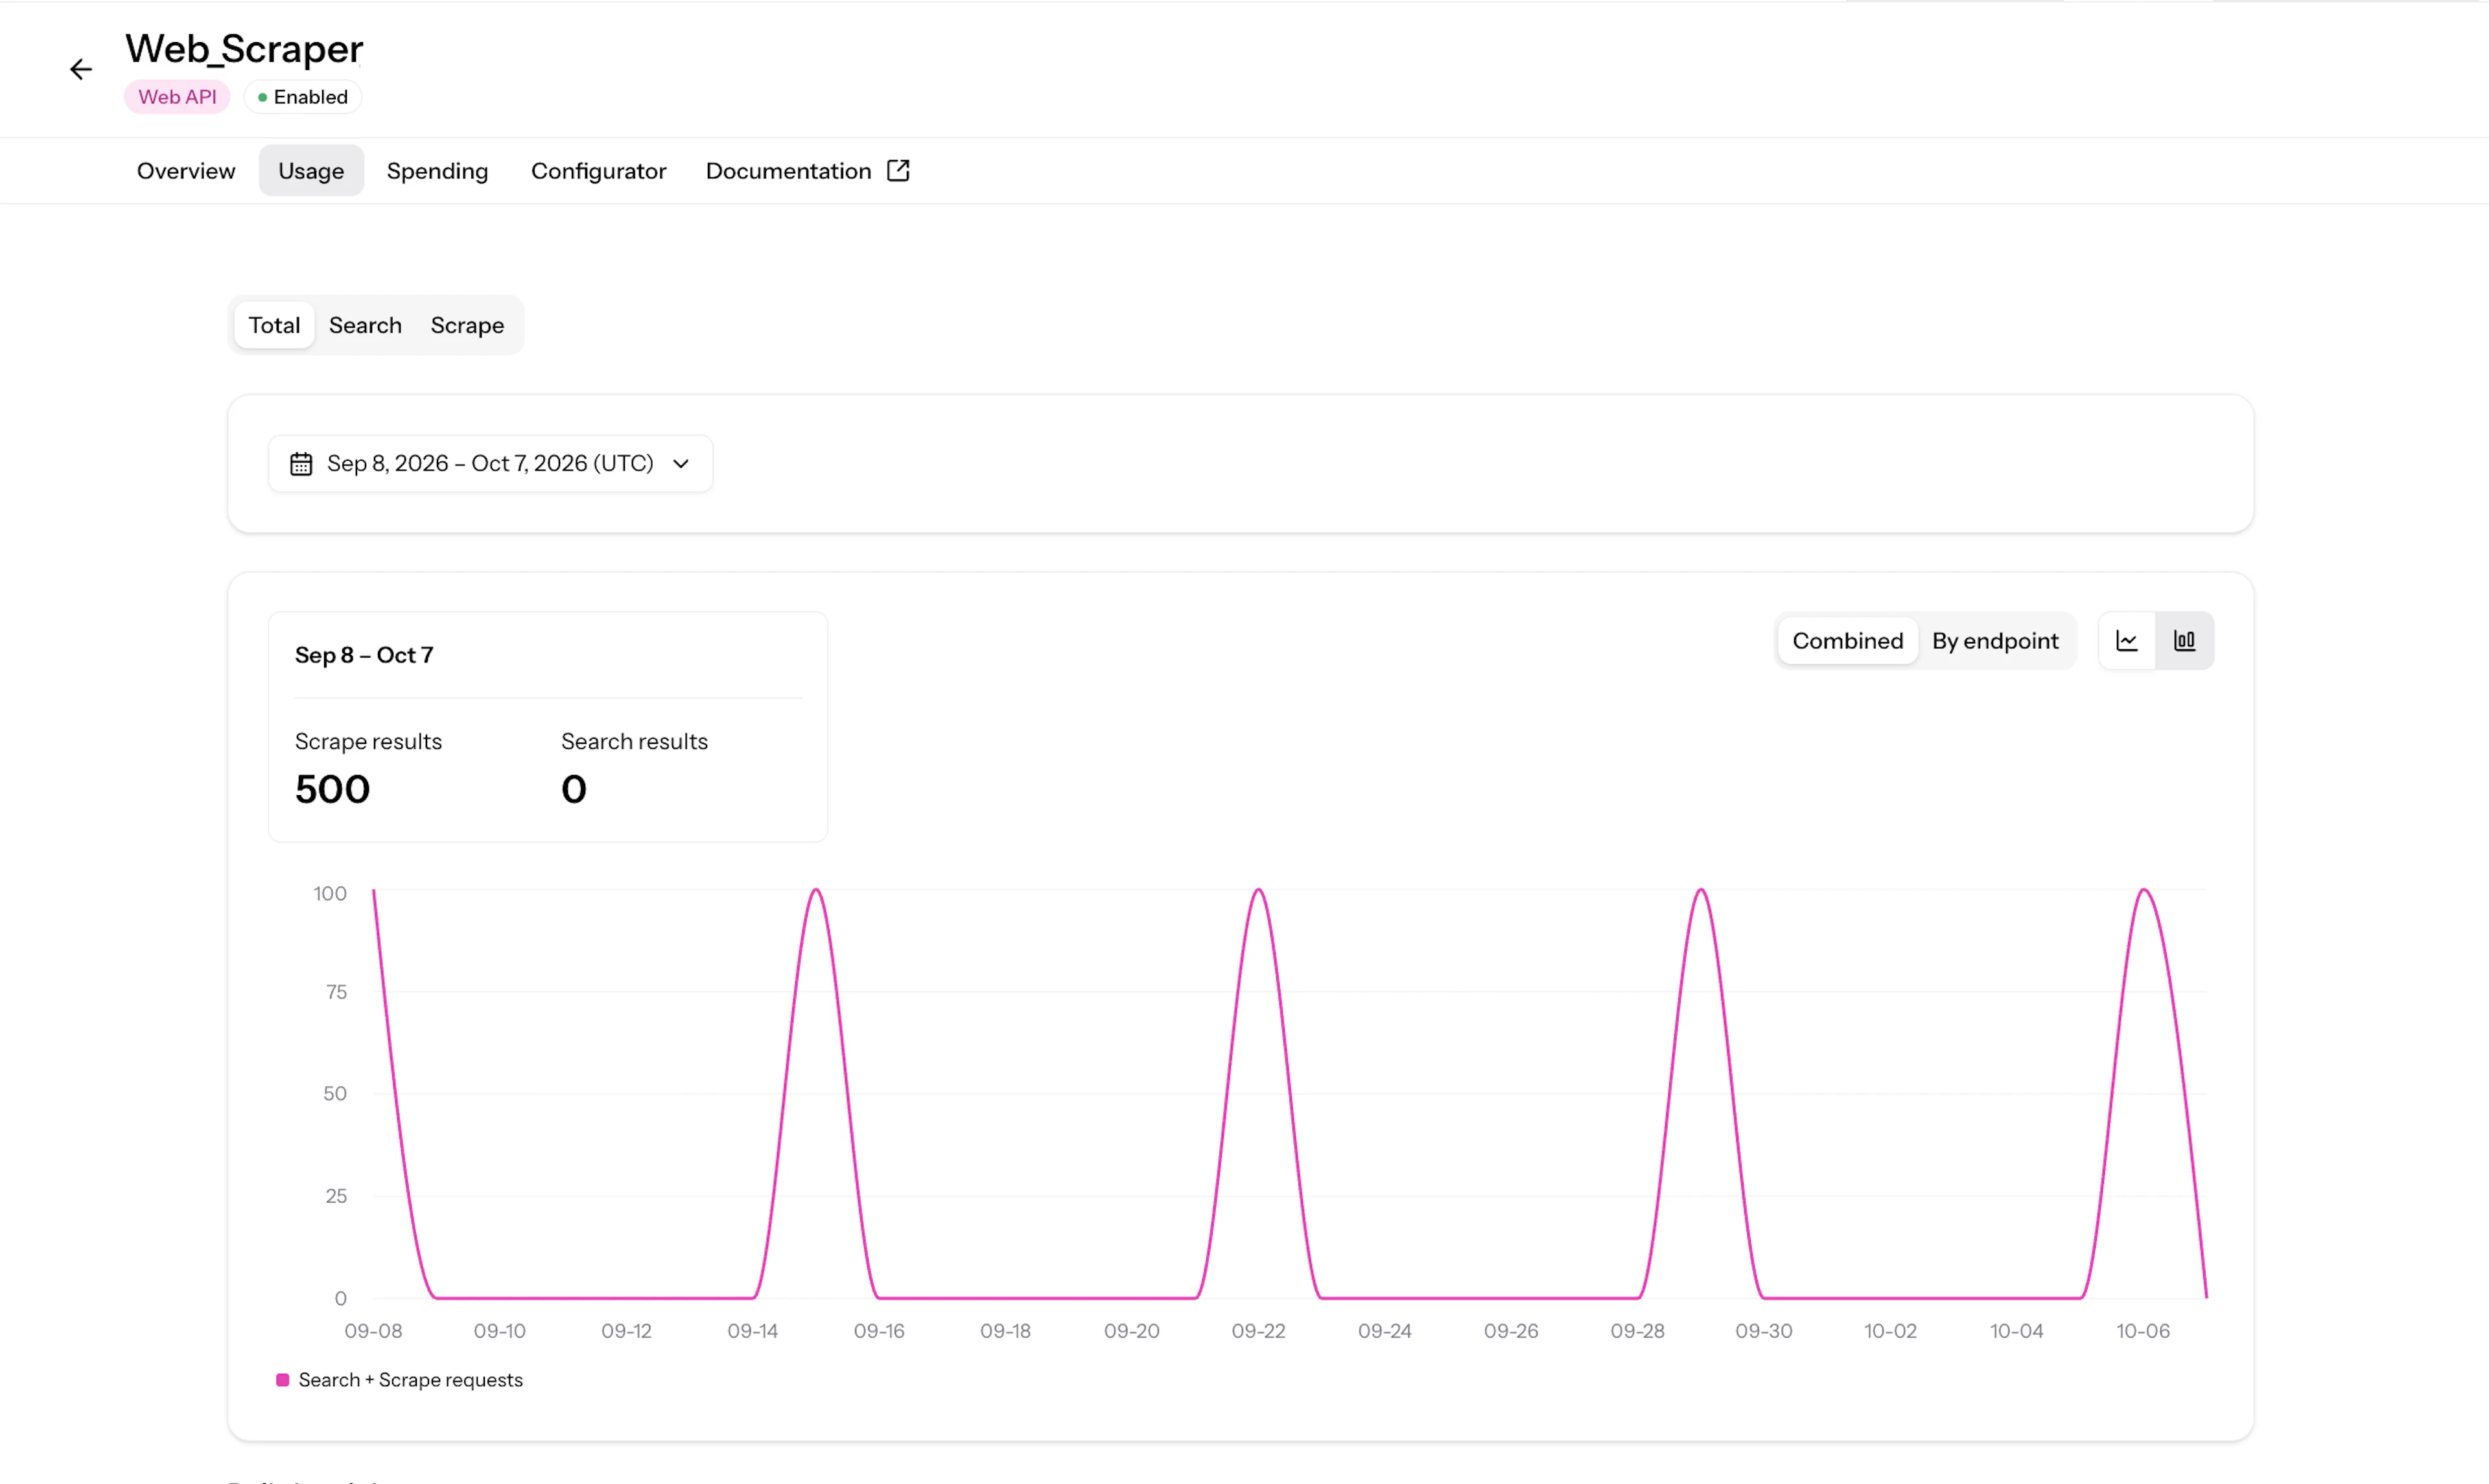Viewport: 2489px width, 1484px height.
Task: Go to the Configurator tab
Action: point(598,171)
